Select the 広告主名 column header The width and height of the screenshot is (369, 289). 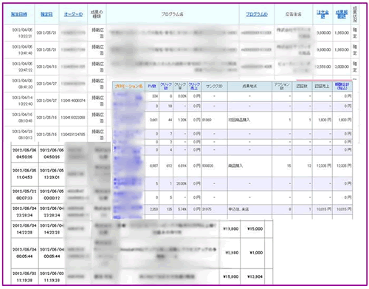click(x=293, y=14)
